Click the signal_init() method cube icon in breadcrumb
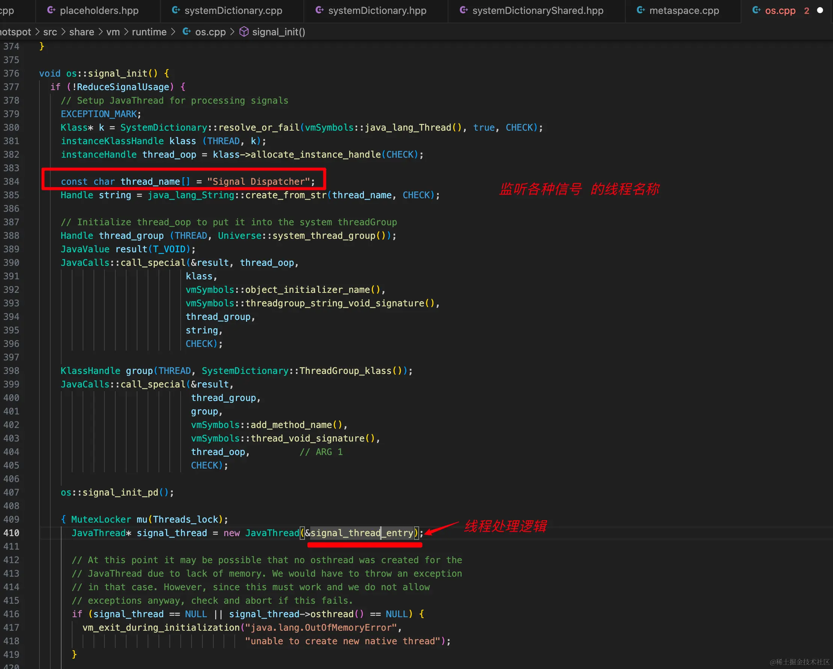The height and width of the screenshot is (669, 833). tap(244, 32)
